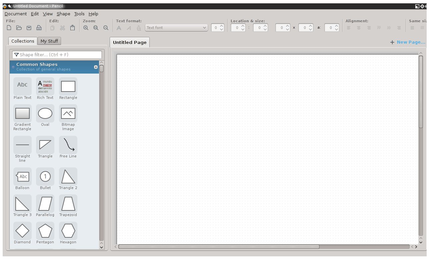Viewport: 432px width, 259px height.
Task: Align selected shapes to the bottom
Action: coord(399,28)
